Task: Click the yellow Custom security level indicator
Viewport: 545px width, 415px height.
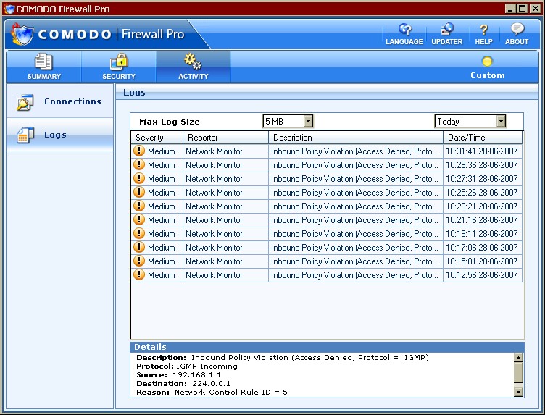Action: click(487, 61)
